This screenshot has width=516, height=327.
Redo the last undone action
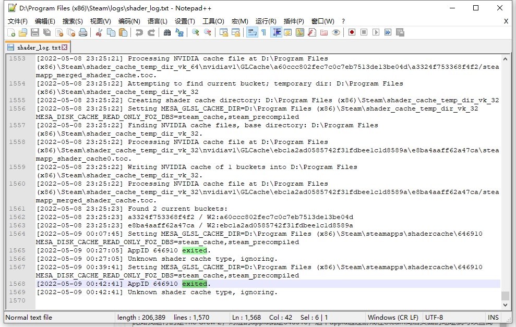click(151, 32)
